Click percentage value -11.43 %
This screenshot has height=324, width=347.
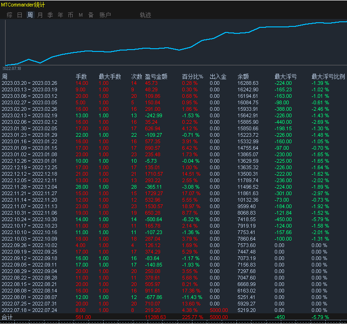point(192,297)
